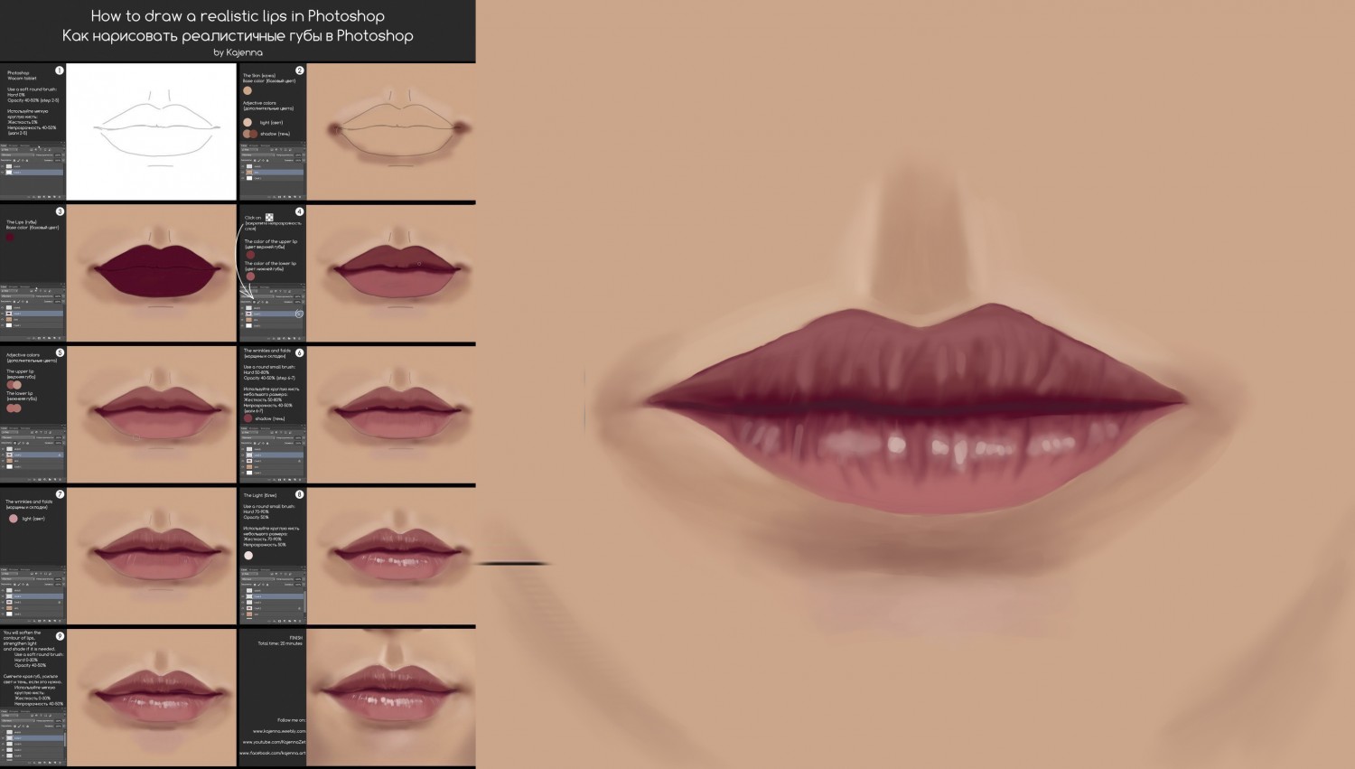
Task: Open the www.facebook.com/kajenna.art link
Action: click(x=273, y=753)
